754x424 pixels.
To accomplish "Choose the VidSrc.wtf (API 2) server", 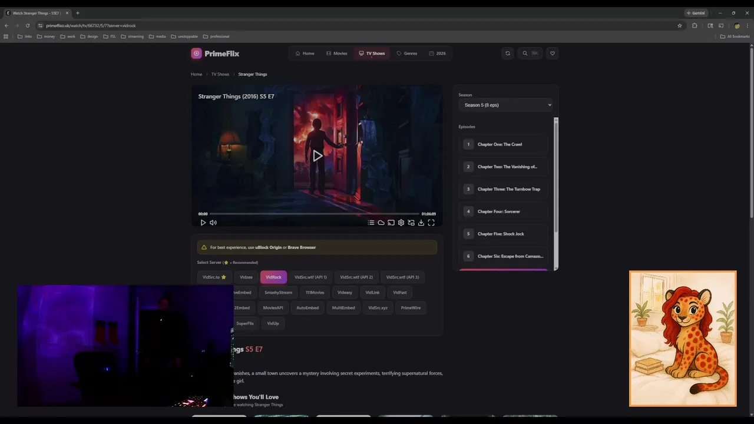I will (356, 277).
